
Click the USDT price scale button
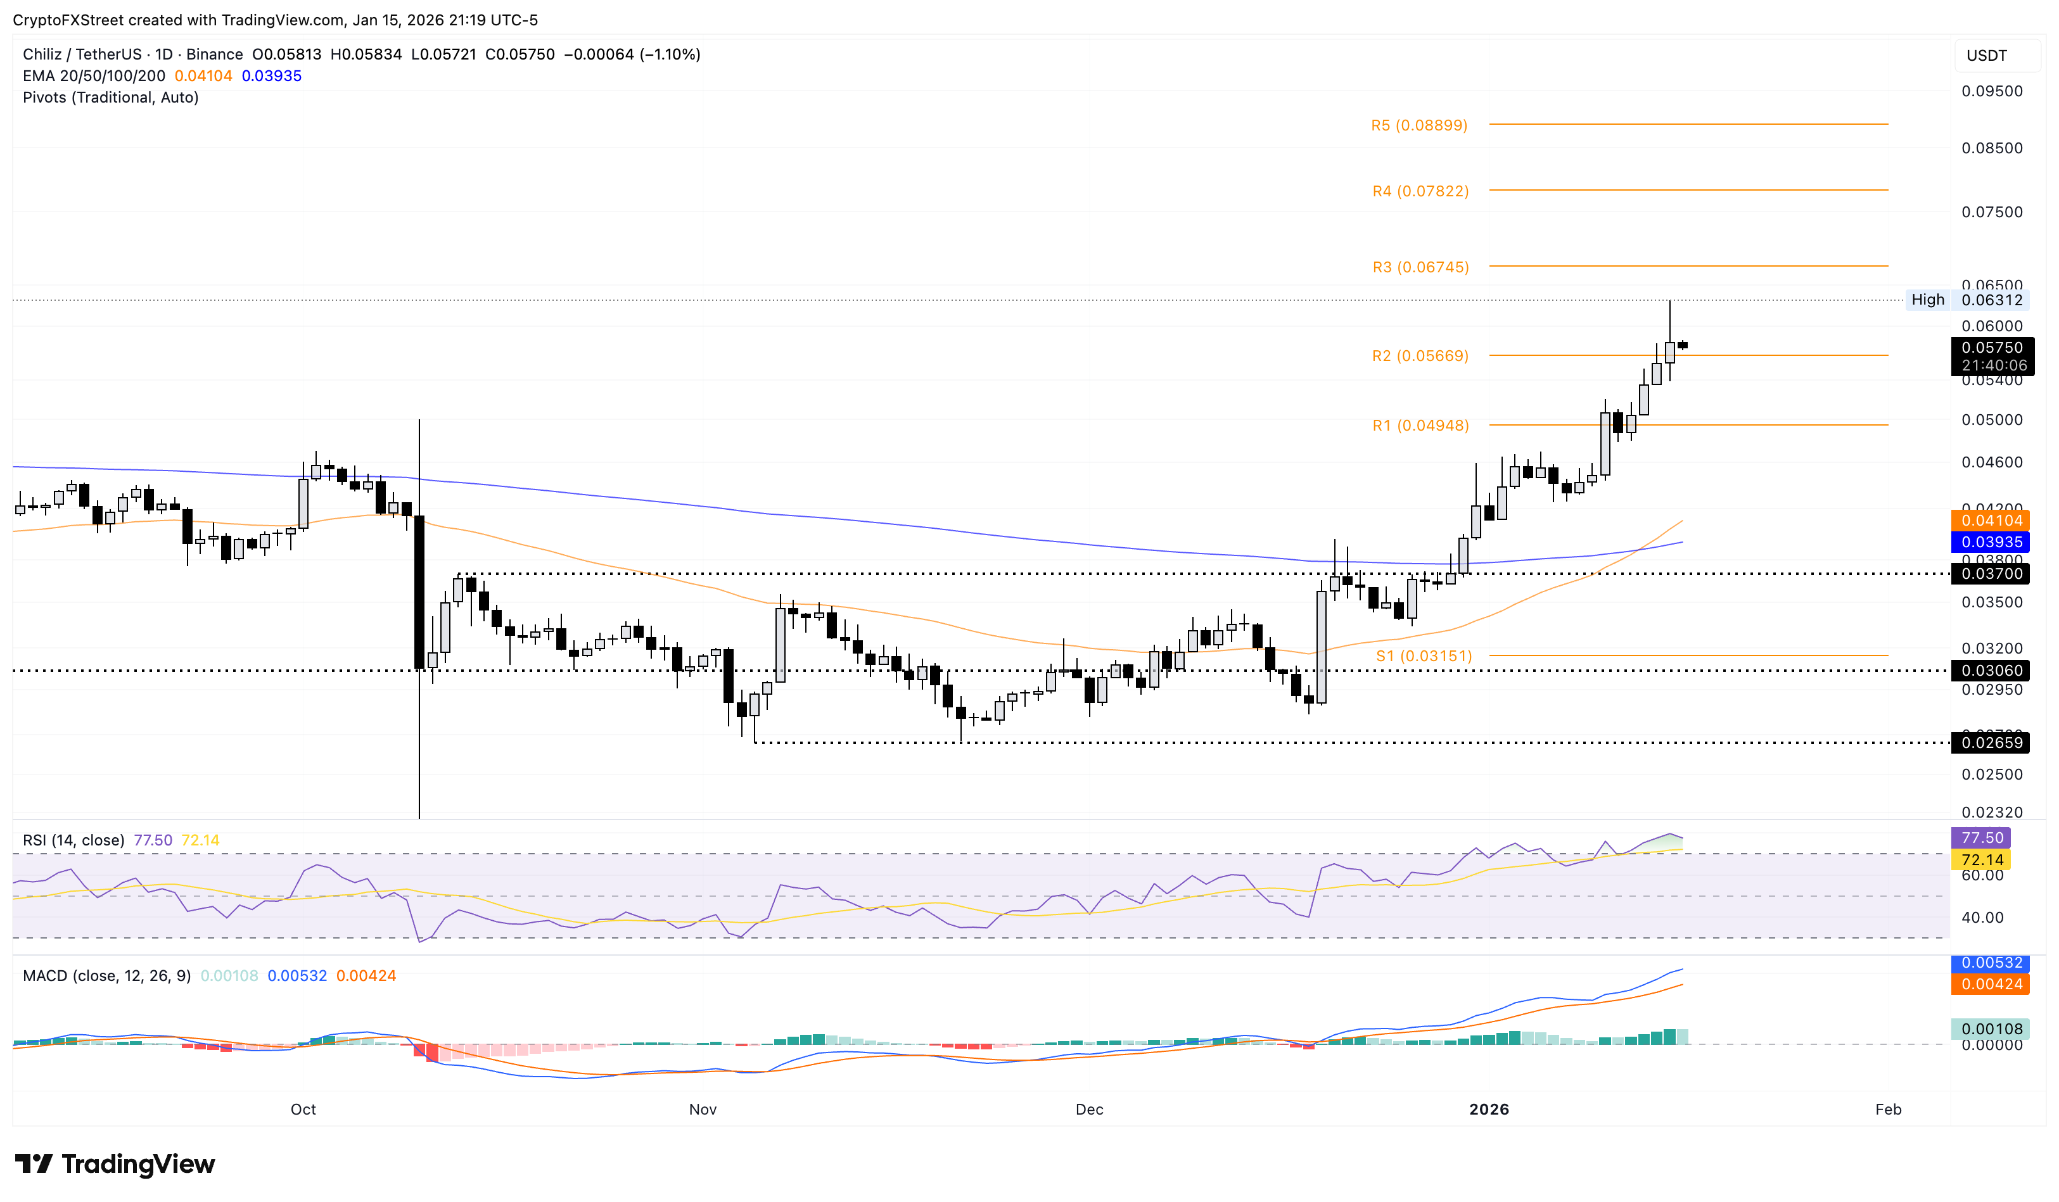point(1998,56)
